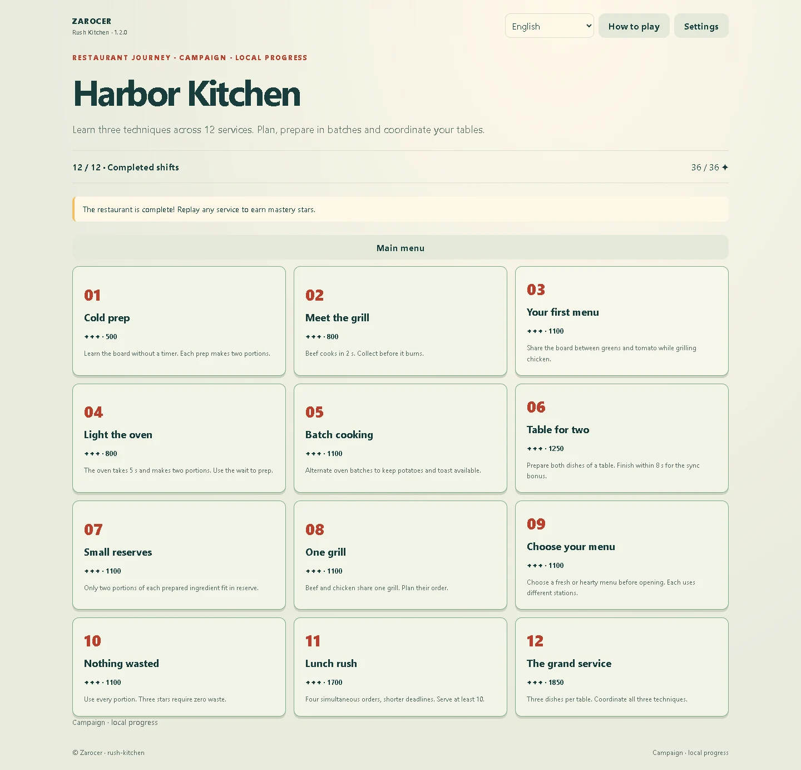Image resolution: width=801 pixels, height=770 pixels.
Task: Return to the Main menu
Action: pos(400,248)
